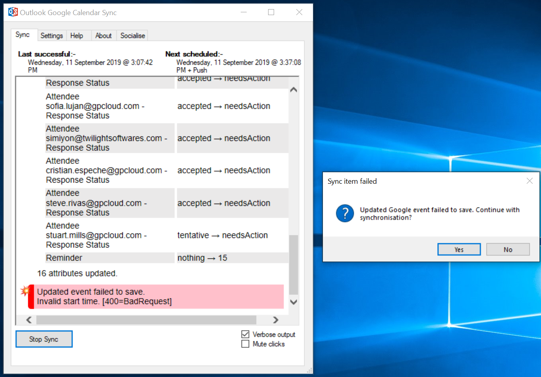Click No in the Sync item failed dialog

coord(508,249)
